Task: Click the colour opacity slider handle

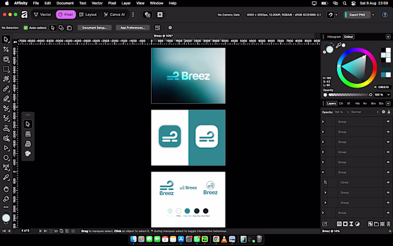Action: pos(371,95)
